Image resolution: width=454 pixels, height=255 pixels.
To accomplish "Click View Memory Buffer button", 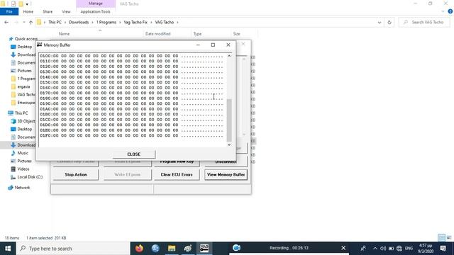I will pos(226,175).
